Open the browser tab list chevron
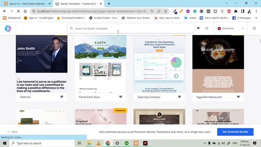 pyautogui.click(x=227, y=3)
